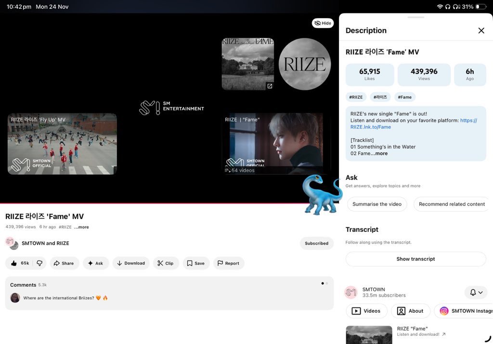The image size is (493, 344).
Task: Tap the 6h Ago stat box
Action: tap(470, 75)
